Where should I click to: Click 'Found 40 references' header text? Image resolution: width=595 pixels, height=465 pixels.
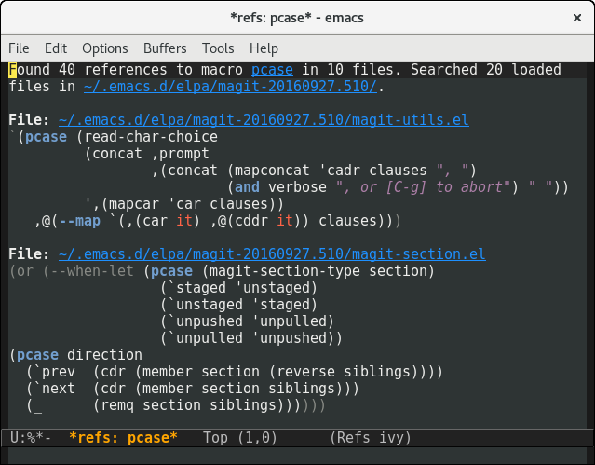88,70
